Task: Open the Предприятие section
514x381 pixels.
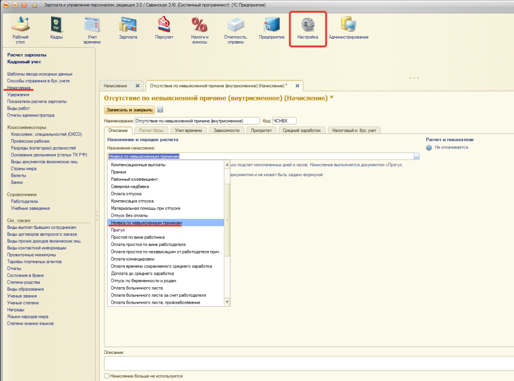Action: (x=272, y=28)
